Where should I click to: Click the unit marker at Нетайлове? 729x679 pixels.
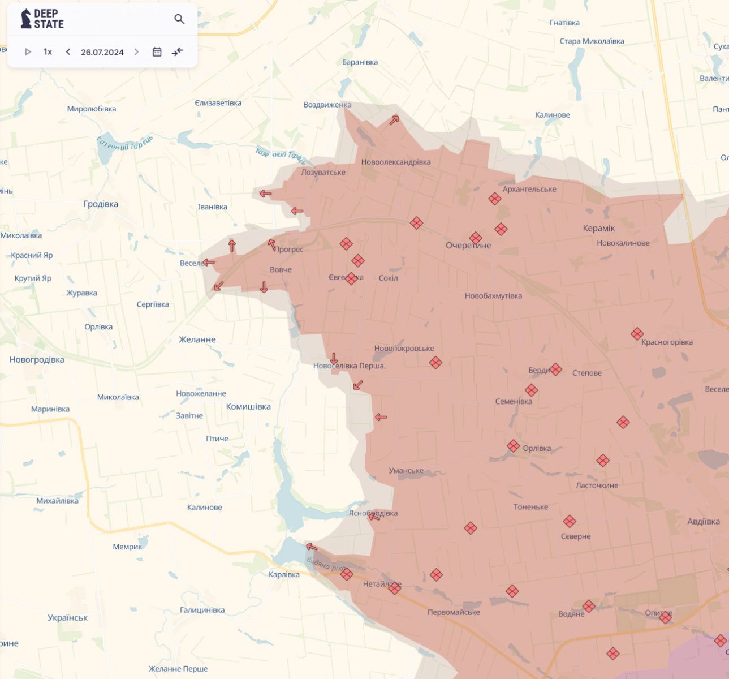coord(395,588)
